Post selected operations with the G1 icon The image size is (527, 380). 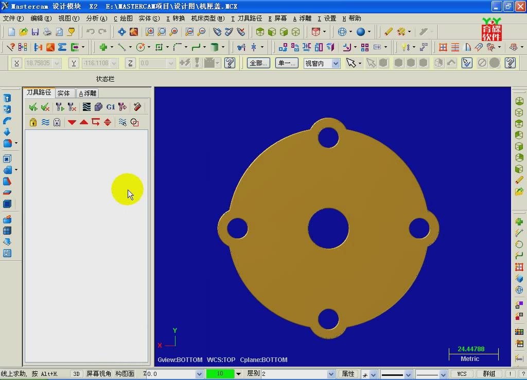point(110,107)
